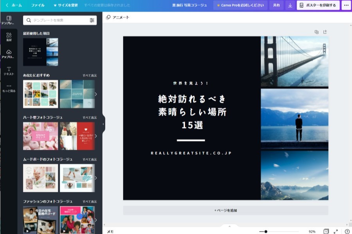The height and width of the screenshot is (234, 352).
Task: Collapse the side panel with arrow handle
Action: click(x=103, y=124)
